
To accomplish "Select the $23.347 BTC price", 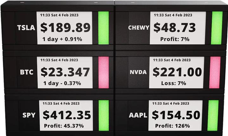I will [x=65, y=72].
